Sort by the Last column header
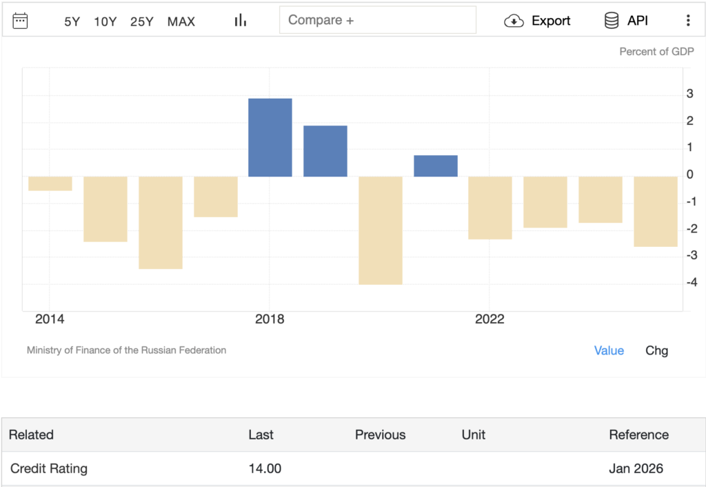Viewport: 706px width, 487px height. [x=261, y=435]
